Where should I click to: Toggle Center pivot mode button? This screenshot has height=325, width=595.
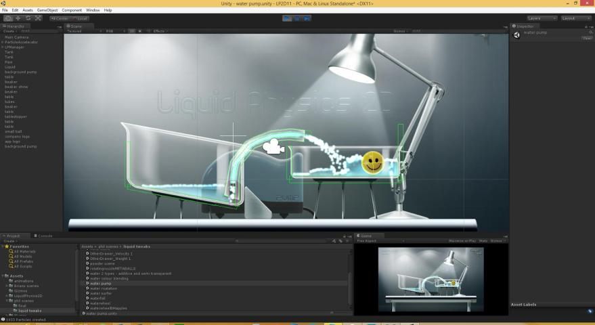pos(60,18)
